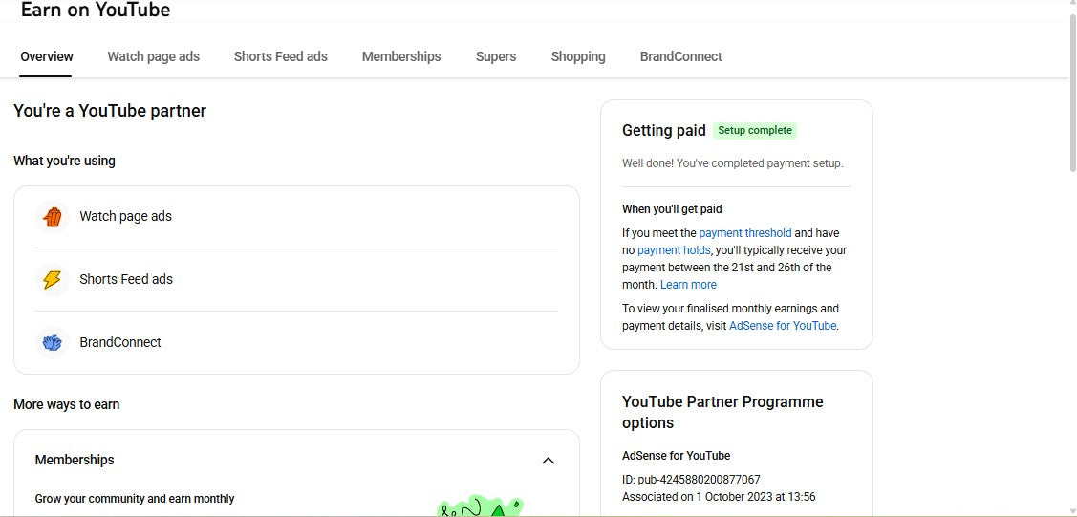Click the Memberships heading in More ways to earn
Image resolution: width=1077 pixels, height=517 pixels.
point(75,461)
